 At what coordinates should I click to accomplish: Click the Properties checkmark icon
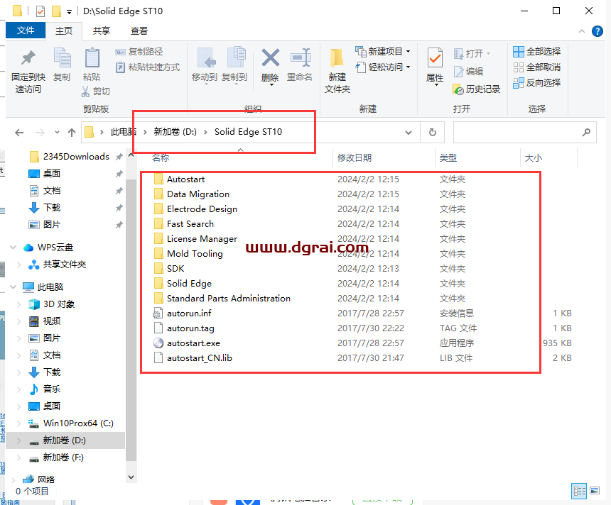point(435,58)
